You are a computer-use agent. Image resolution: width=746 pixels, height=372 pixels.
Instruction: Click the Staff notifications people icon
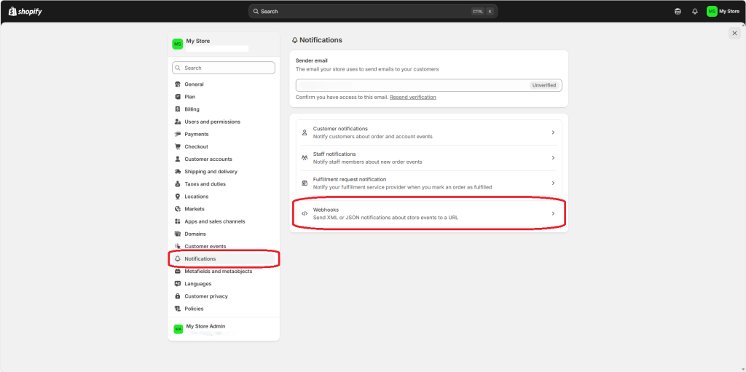coord(305,157)
